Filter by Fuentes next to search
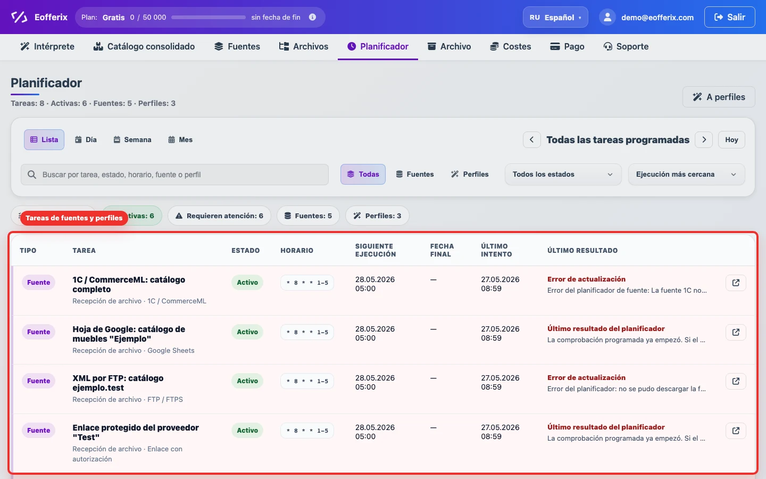Image resolution: width=766 pixels, height=479 pixels. click(x=415, y=174)
